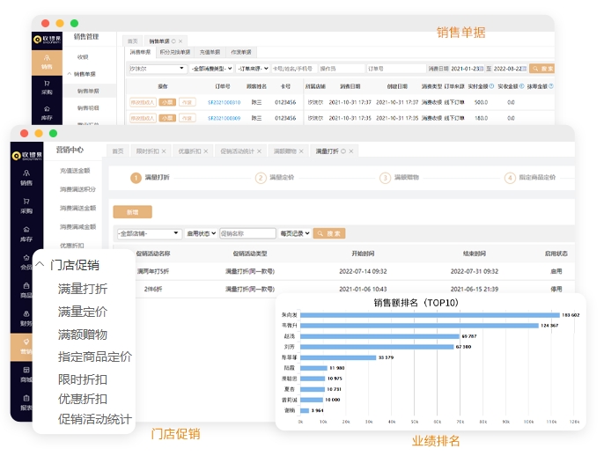
Task: Open 全部店铺 dropdown in marketing window
Action: 149,233
